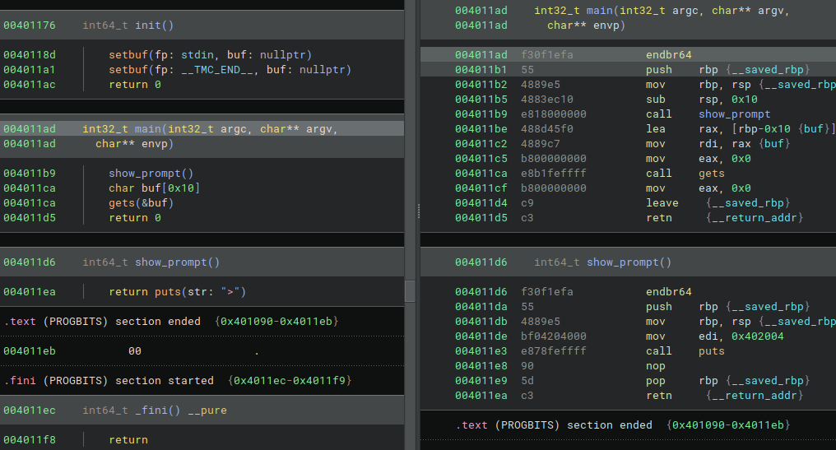Click the splitter handle between the two panes
This screenshot has height=450, width=836.
point(417,211)
